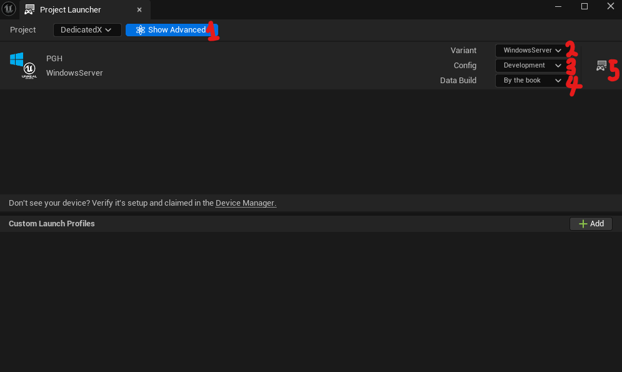Close the Project Launcher window
622x372 pixels.
(611, 6)
